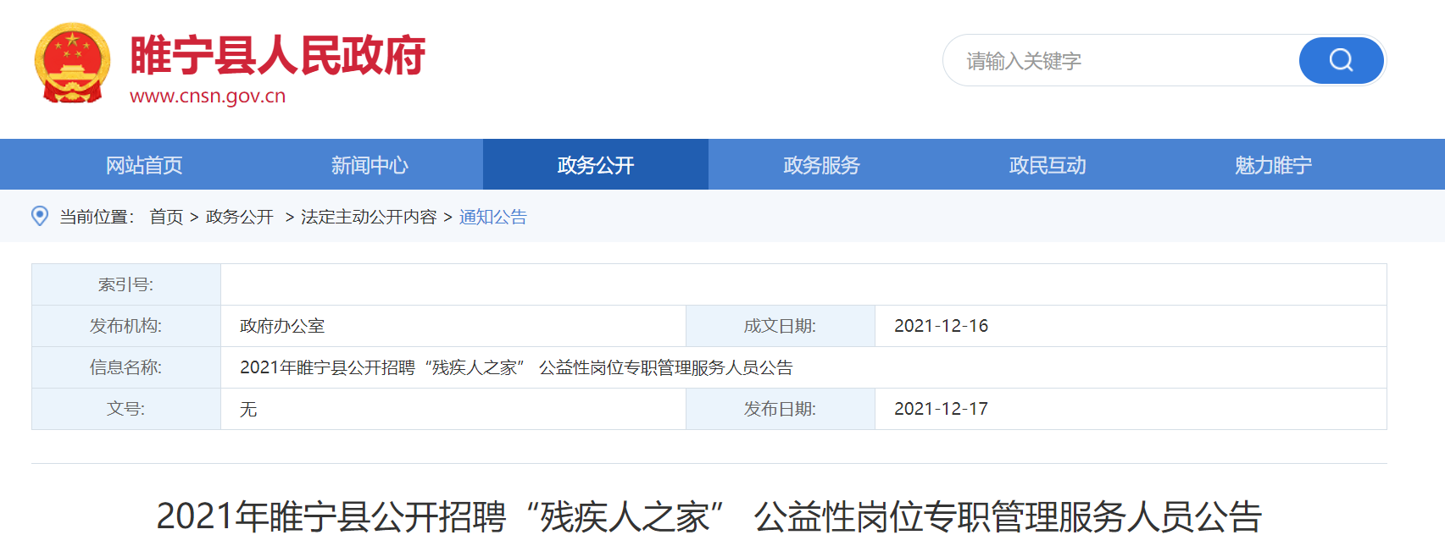
Task: Select the 政务公开 navigation tab
Action: point(595,165)
